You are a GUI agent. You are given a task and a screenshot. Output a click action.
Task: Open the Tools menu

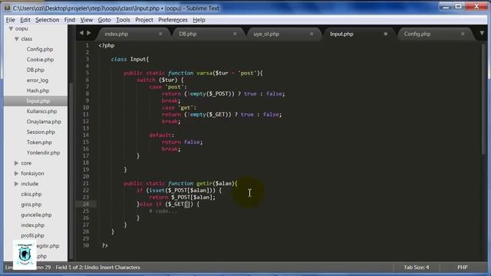pos(123,20)
